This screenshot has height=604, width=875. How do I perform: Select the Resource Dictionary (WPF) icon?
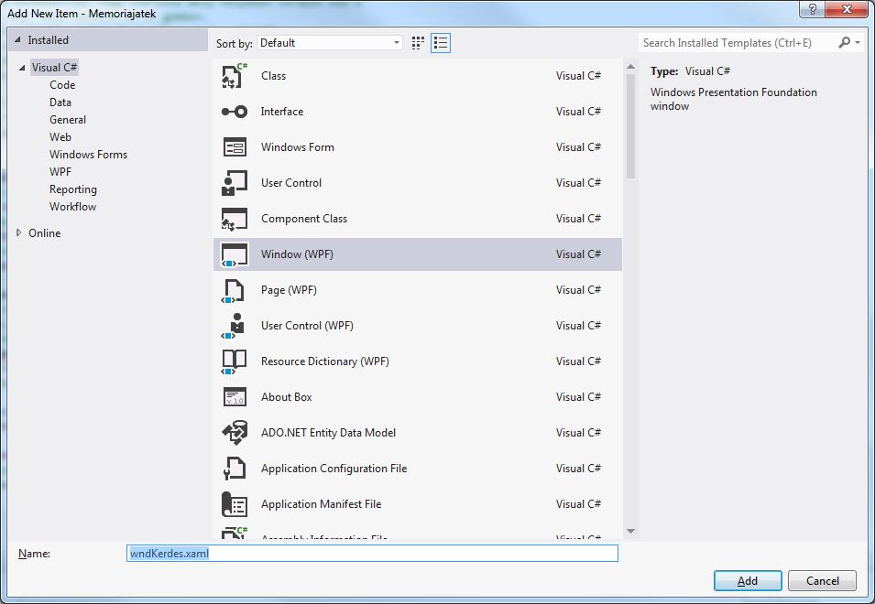(x=234, y=361)
